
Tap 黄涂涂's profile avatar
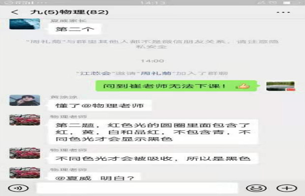point(25,101)
